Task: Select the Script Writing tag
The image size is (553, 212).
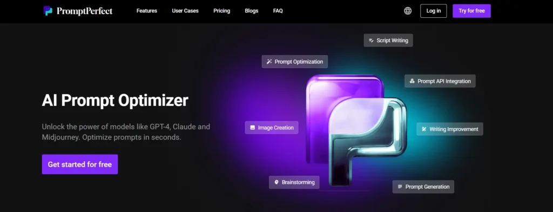Action: 388,40
